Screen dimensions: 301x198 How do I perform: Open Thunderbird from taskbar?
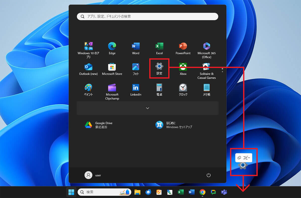(x=148, y=192)
